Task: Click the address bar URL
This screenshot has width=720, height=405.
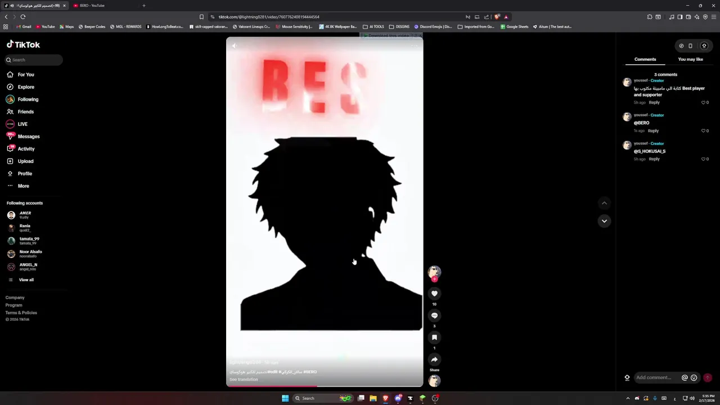Action: 269,17
